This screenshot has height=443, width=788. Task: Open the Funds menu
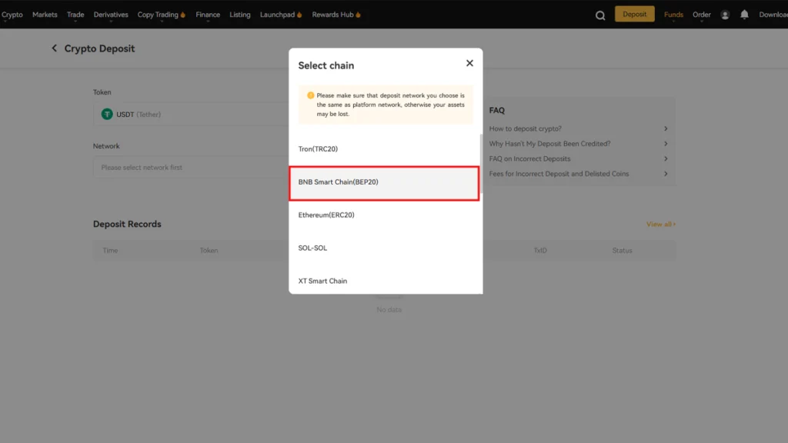tap(673, 15)
